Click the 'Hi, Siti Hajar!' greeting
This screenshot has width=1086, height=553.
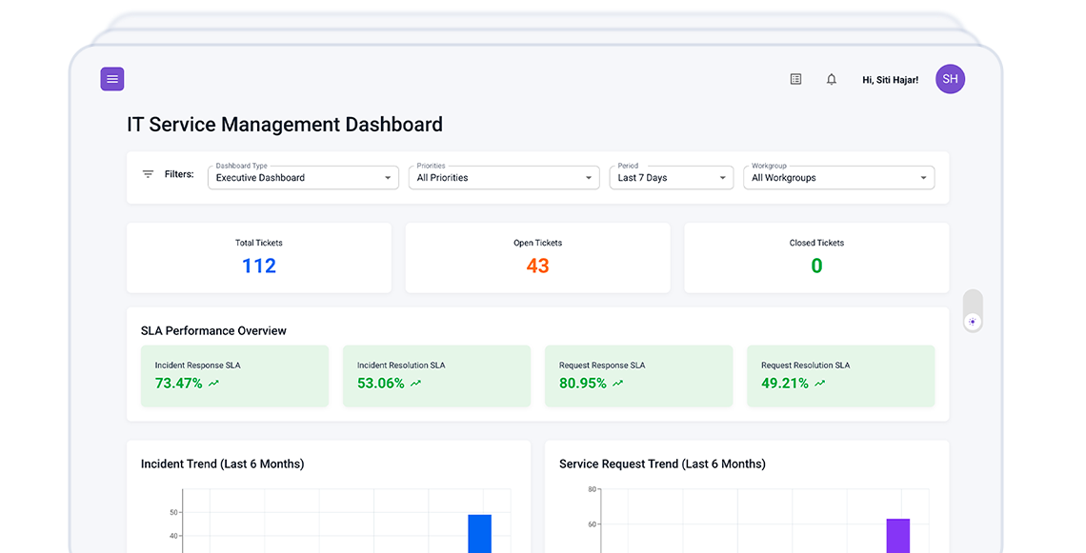tap(890, 80)
